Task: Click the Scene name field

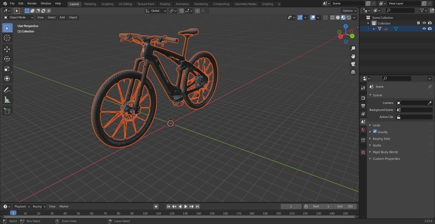Action: pos(348,3)
